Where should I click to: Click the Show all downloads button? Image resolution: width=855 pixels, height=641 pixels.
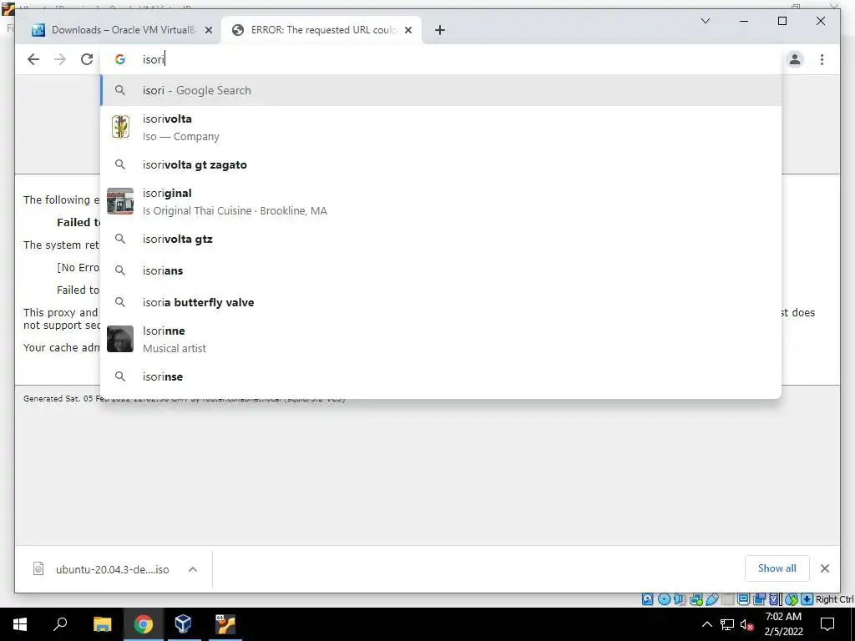[x=777, y=568]
